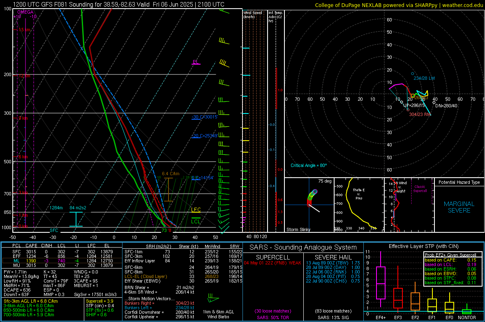Screen dimensions: 485x322
Task: Click the Inf. Temp. Adv. panel header
Action: 275,17
